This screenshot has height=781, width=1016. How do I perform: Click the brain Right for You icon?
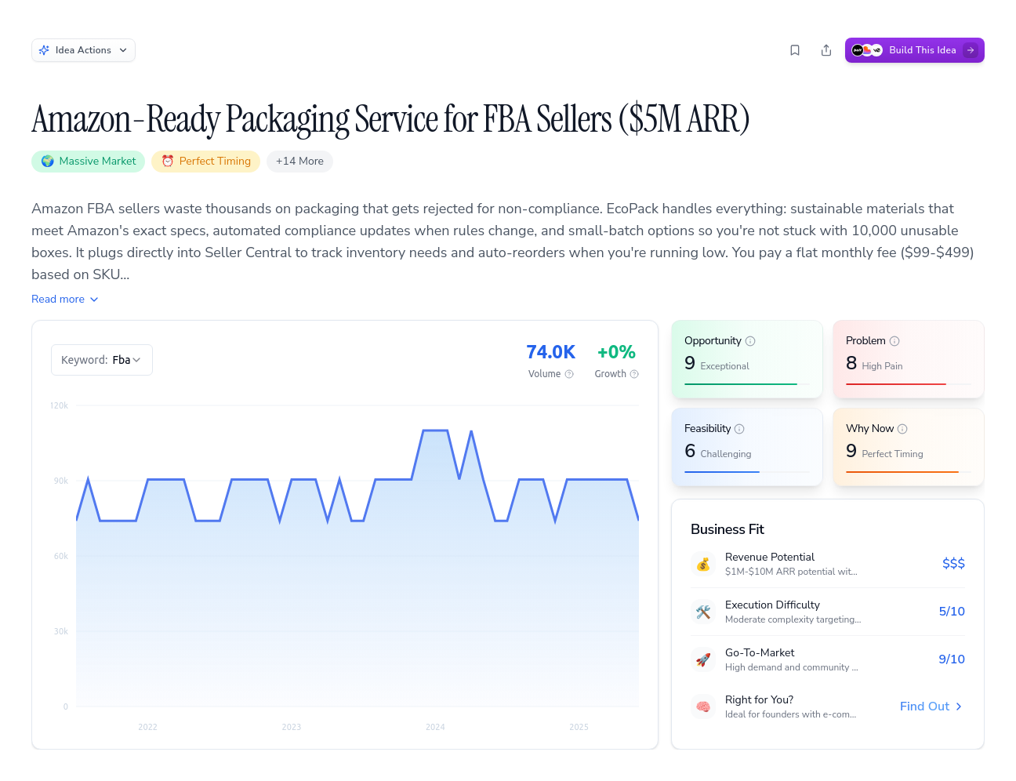coord(703,707)
